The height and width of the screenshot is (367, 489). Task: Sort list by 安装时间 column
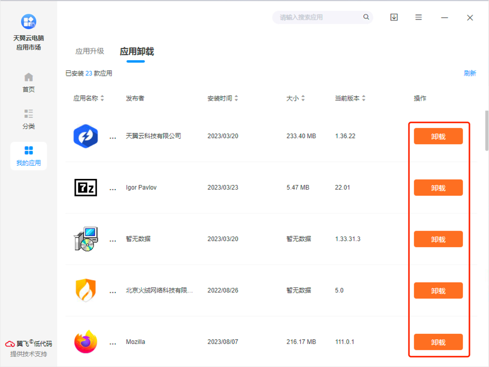point(222,98)
